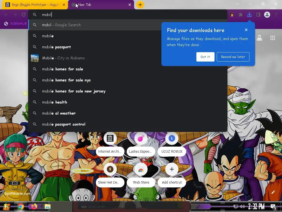Click the profile avatar icon in toolbar
The height and width of the screenshot is (212, 282).
pos(267,15)
